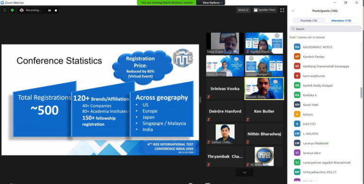Image resolution: width=364 pixels, height=184 pixels.
Task: Click Veeresh Shetty's highlighted video tile
Action: pos(264,88)
